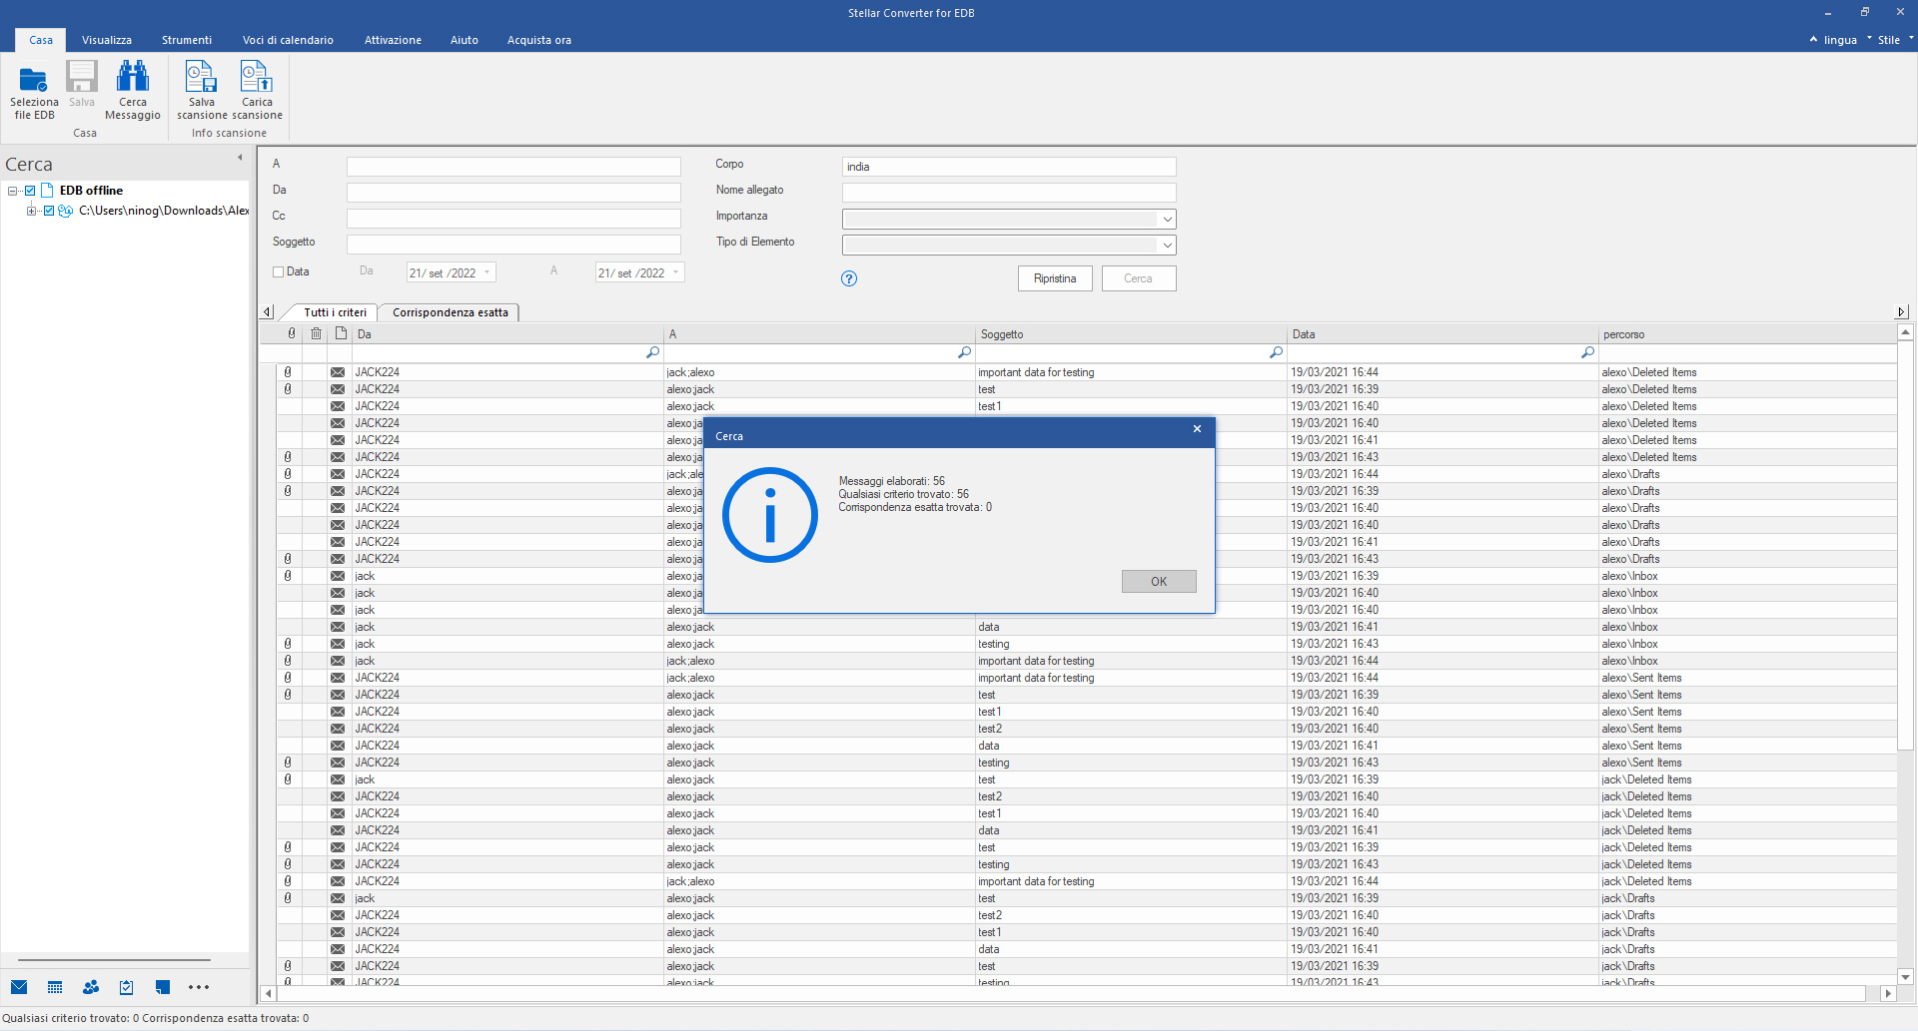1918x1031 pixels.
Task: Open Attivazione ribbon tab
Action: pos(393,40)
